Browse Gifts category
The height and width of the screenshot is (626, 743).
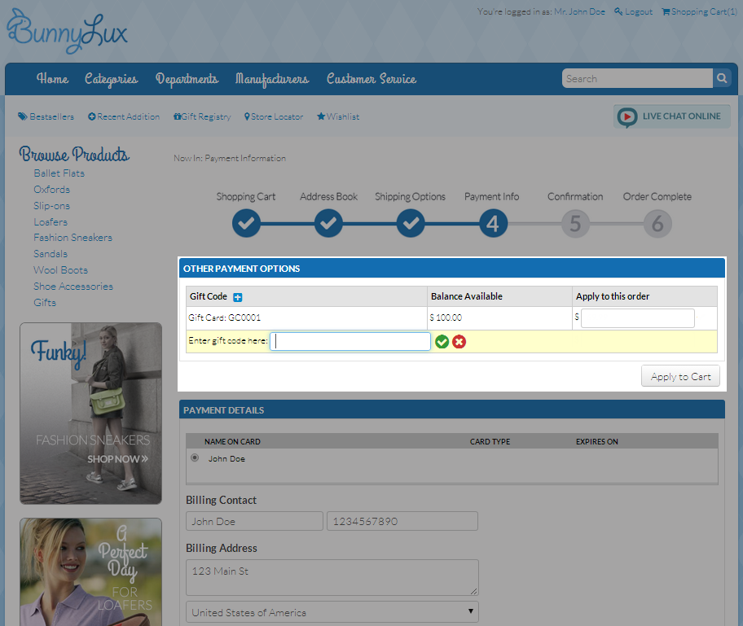click(x=45, y=302)
